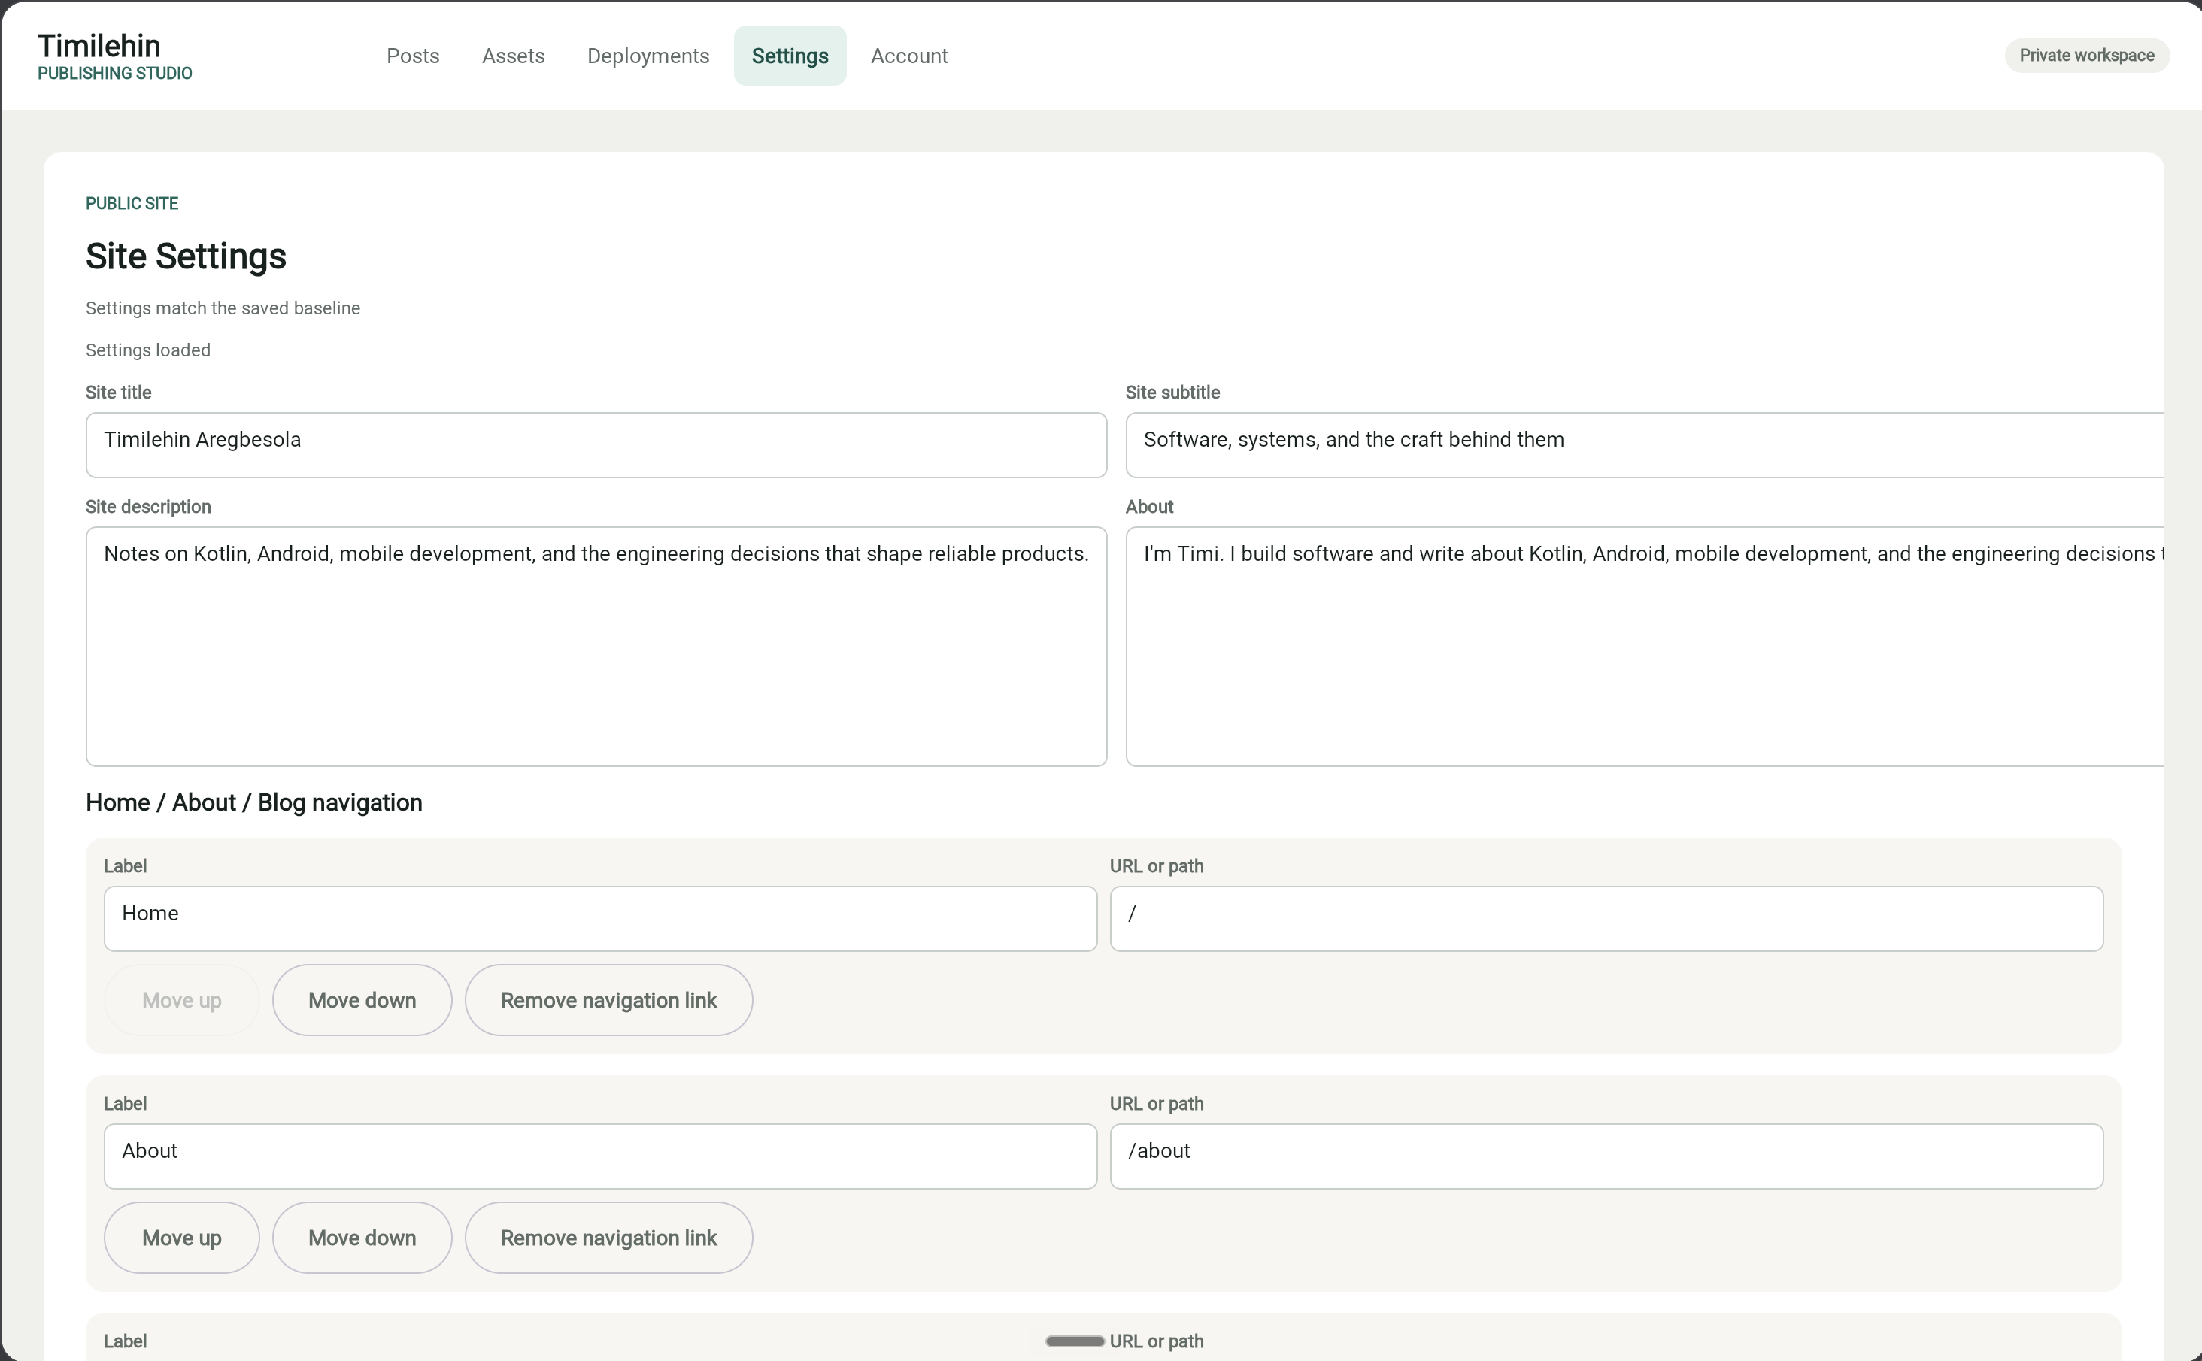2202x1361 pixels.
Task: Edit the /about URL path field
Action: 1606,1156
